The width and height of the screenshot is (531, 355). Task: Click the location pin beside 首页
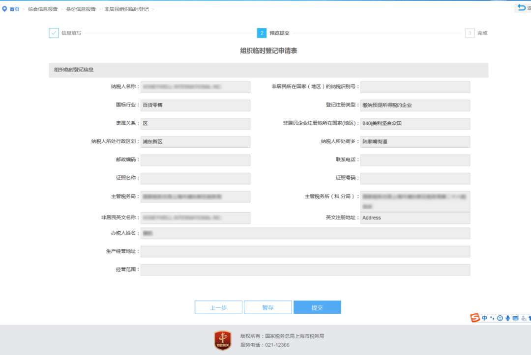(4, 8)
